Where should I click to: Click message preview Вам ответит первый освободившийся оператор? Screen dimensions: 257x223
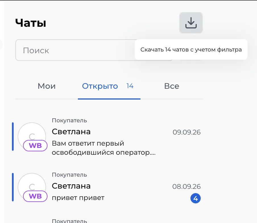coord(103,148)
